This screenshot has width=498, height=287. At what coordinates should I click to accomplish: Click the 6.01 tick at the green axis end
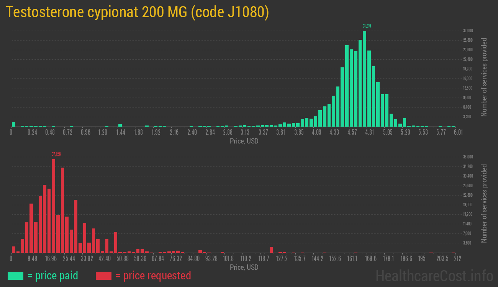point(458,132)
